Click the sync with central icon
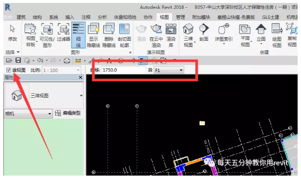 coord(27,60)
